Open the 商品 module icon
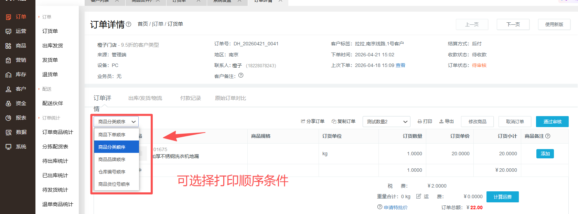This screenshot has height=214, width=578. tap(8, 46)
